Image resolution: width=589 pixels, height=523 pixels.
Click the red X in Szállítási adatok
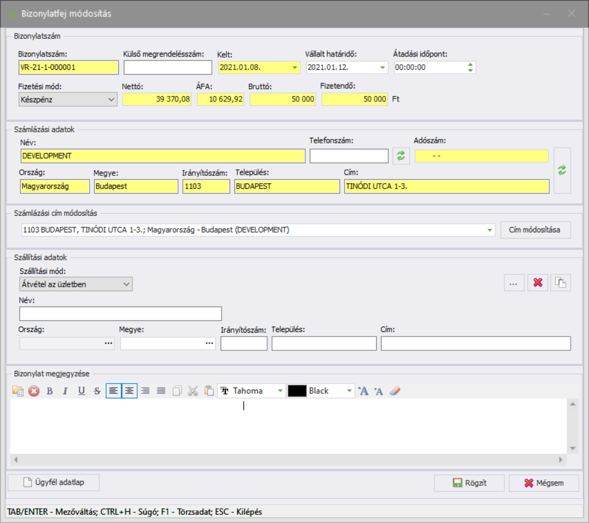(538, 283)
